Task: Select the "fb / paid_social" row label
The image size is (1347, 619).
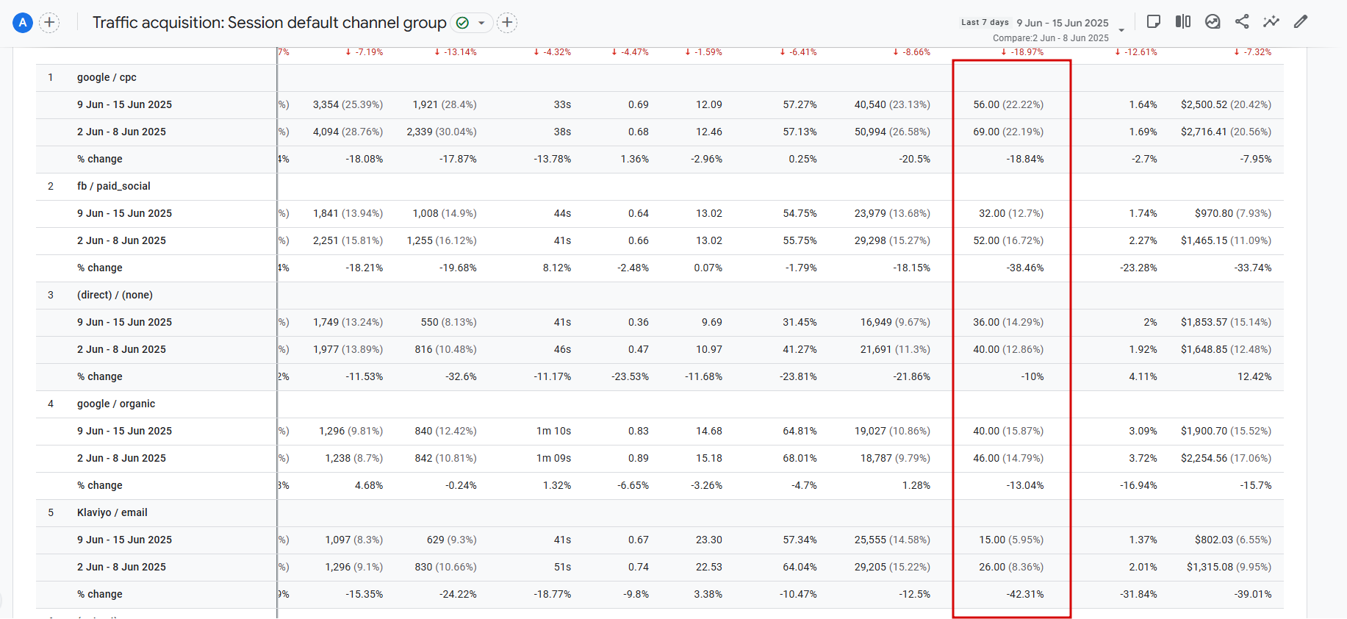Action: [113, 186]
